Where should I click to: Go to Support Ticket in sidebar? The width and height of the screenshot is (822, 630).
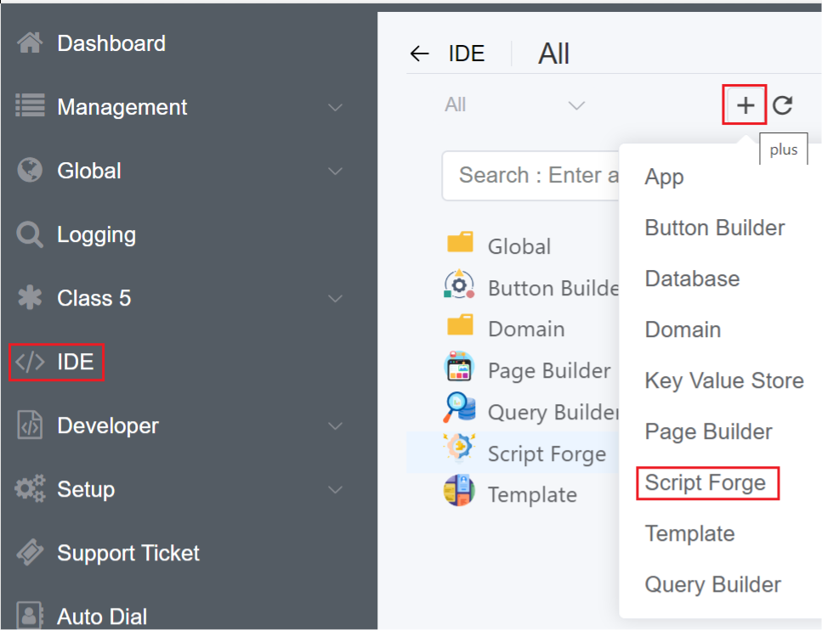pos(128,554)
